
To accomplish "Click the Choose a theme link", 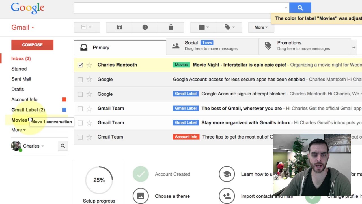I will (x=172, y=196).
